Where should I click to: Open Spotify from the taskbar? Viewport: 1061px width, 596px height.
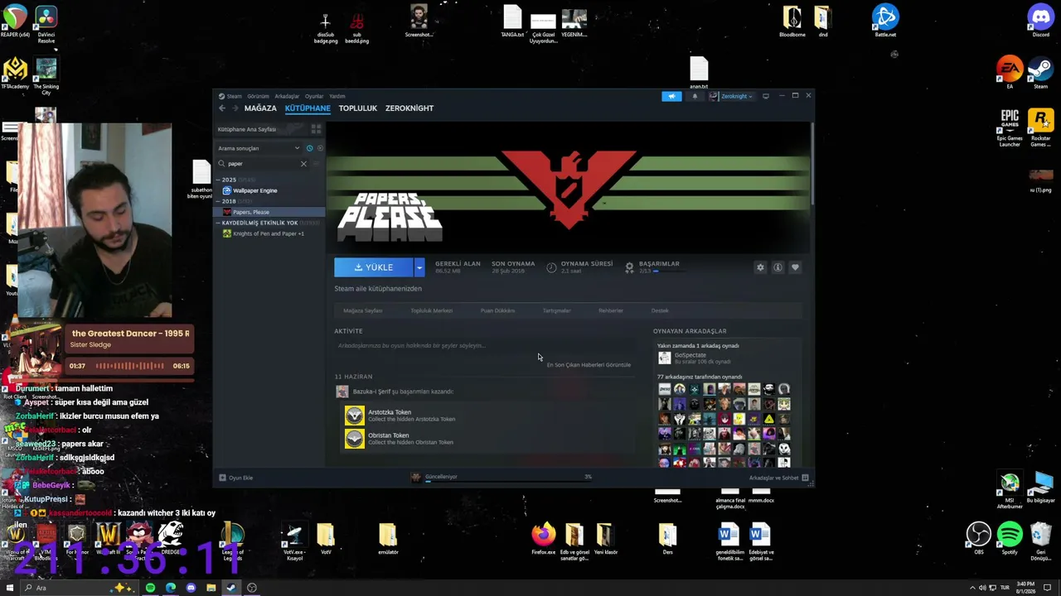pos(150,588)
